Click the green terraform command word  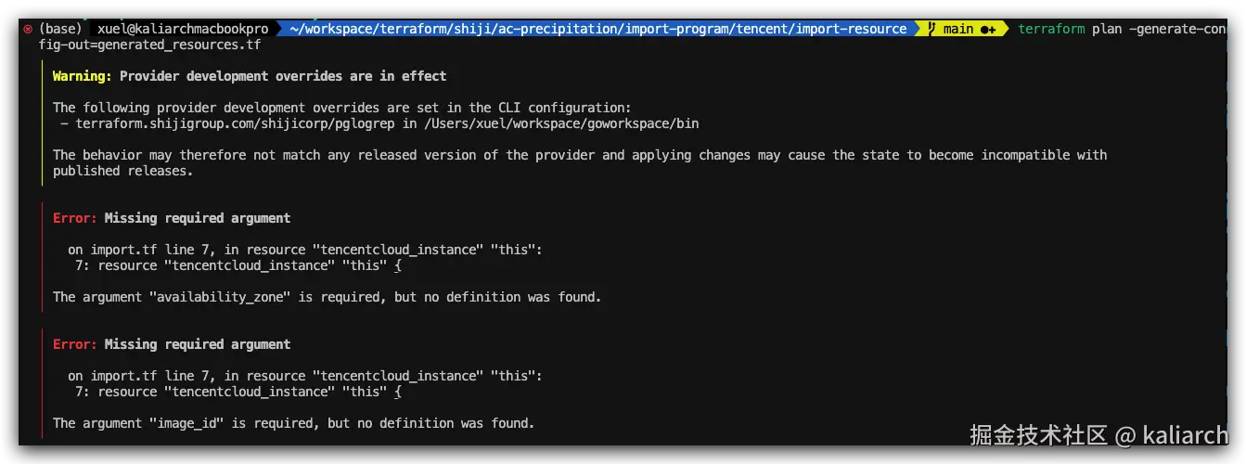pyautogui.click(x=1051, y=29)
